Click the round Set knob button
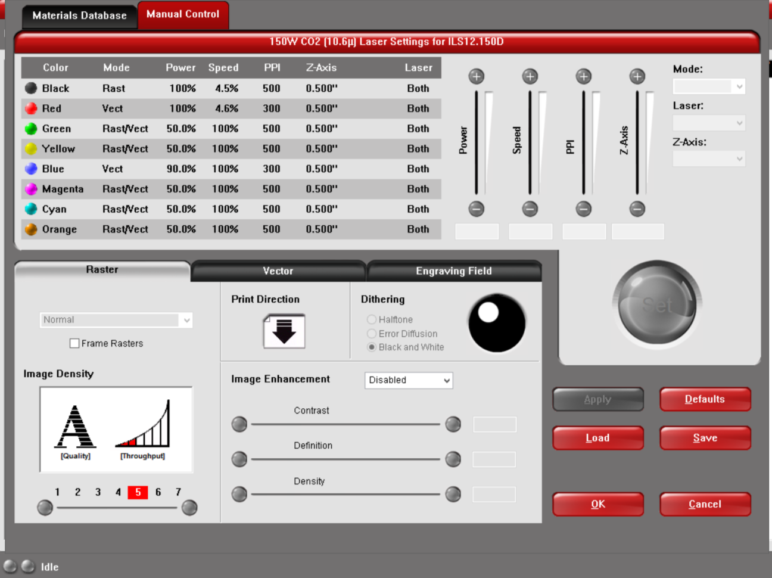Viewport: 772px width, 578px height. [657, 305]
